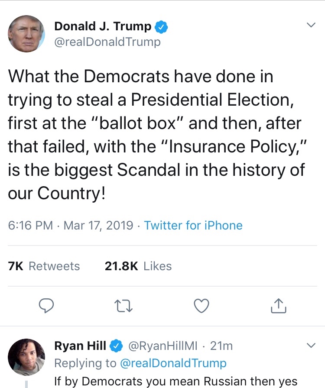This screenshot has width=325, height=388.
Task: Click the 6:16 PM Mar 17, 2019 timestamp
Action: [x=71, y=226]
